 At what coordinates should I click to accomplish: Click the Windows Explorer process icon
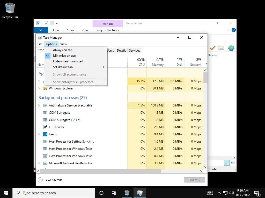[x=45, y=88]
